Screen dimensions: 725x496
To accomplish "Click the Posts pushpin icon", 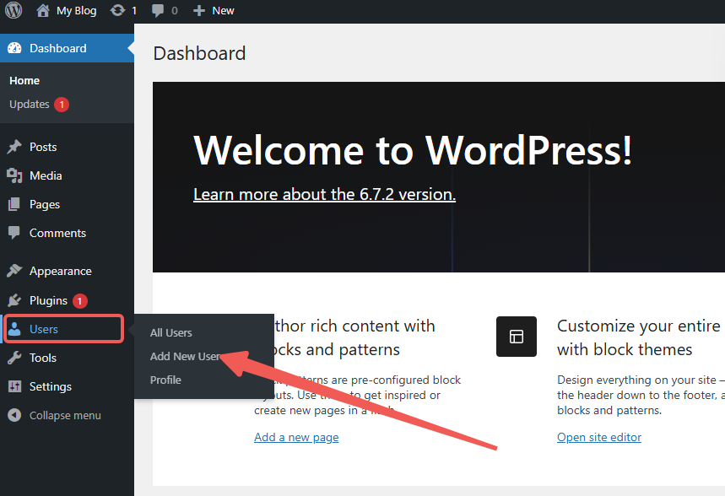I will coord(14,147).
